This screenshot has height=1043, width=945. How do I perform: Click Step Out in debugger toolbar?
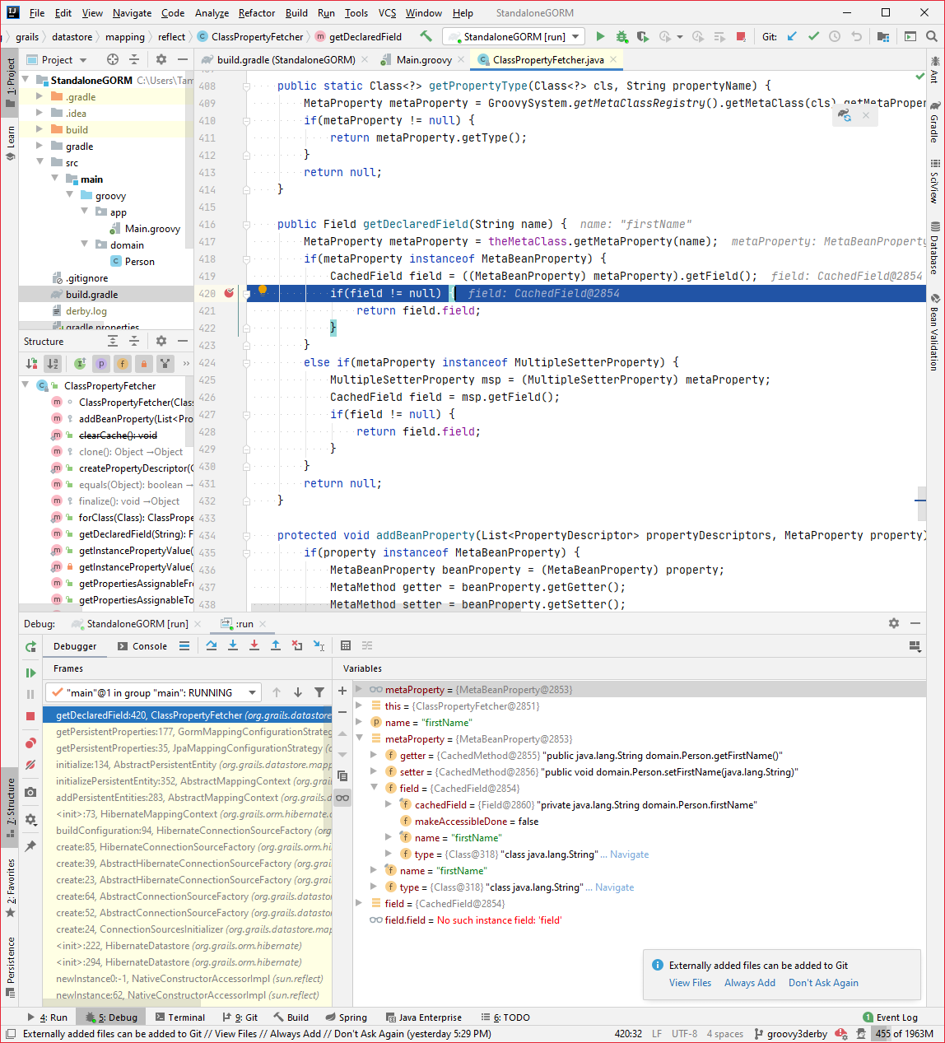[276, 645]
